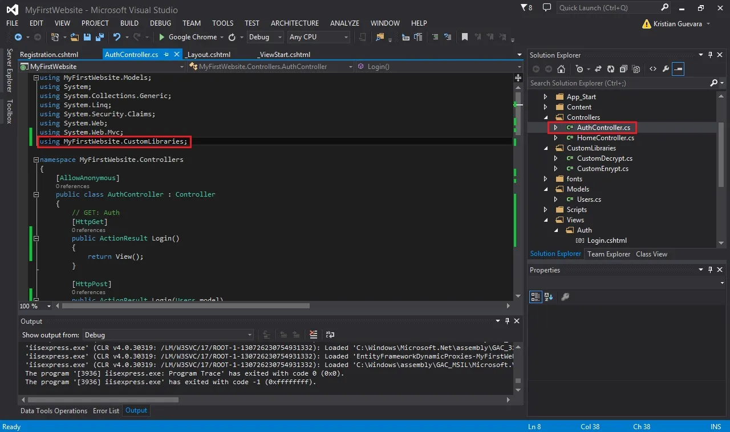Viewport: 730px width, 432px height.
Task: Auto-hide pin the Solution Explorer panel
Action: pos(710,55)
